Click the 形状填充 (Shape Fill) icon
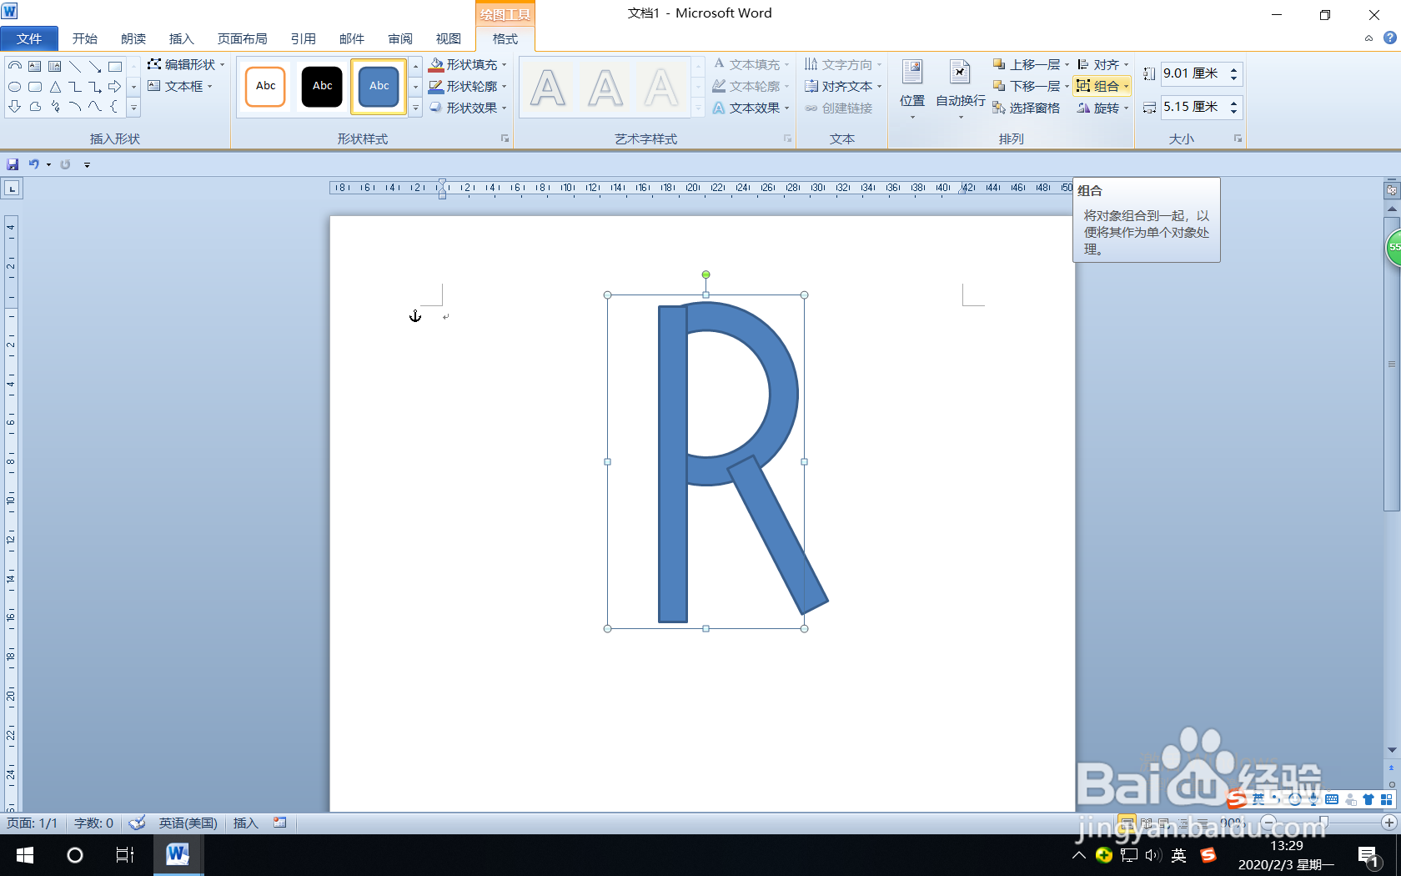1401x876 pixels. pos(436,63)
